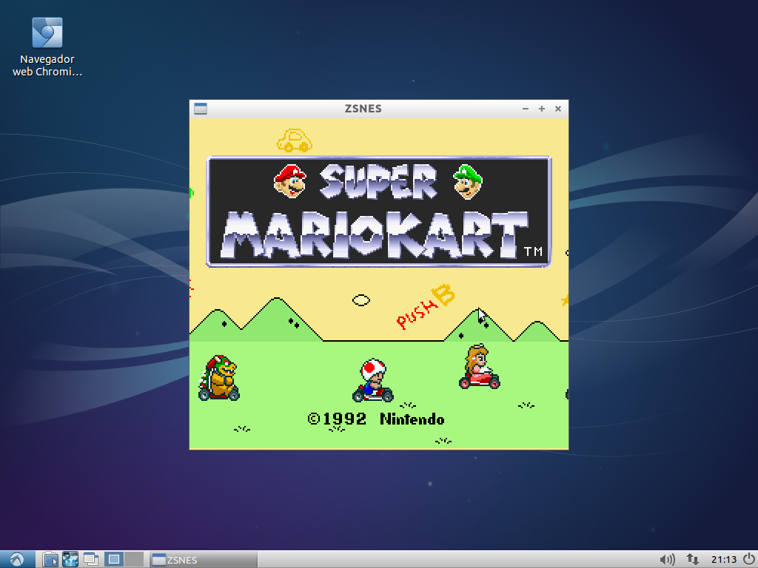
Task: Click the 21:13 clock in the taskbar
Action: [723, 559]
